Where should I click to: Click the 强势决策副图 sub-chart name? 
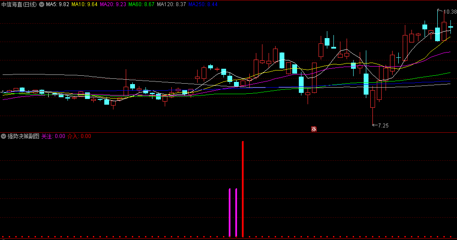point(23,136)
